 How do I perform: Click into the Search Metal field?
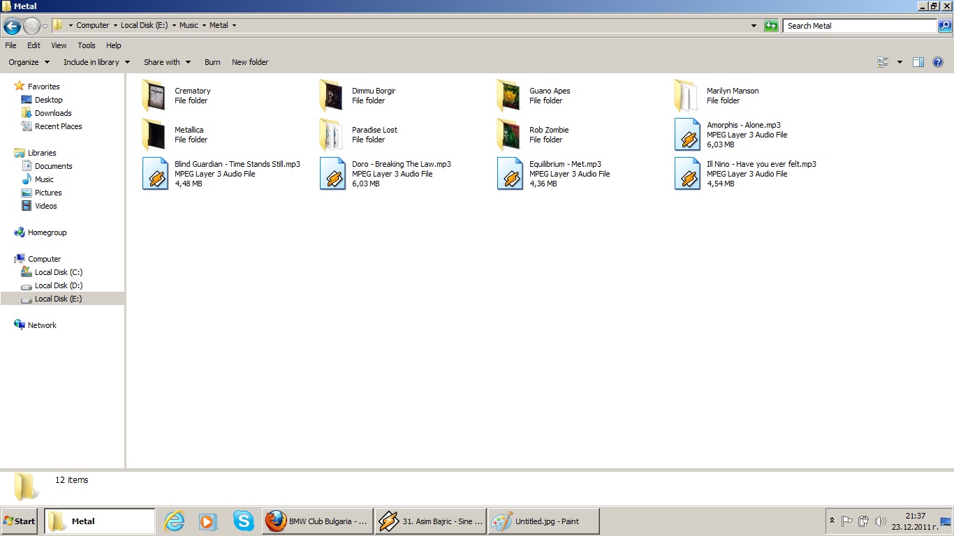(860, 26)
